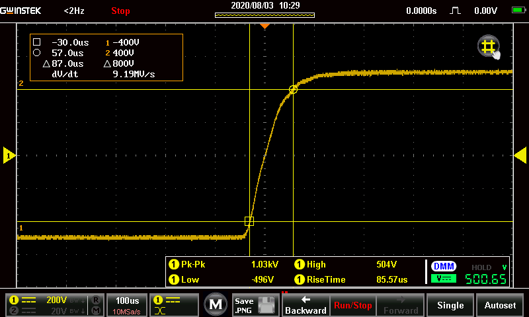
Task: Click the circle cursor on the waveform
Action: coord(294,89)
